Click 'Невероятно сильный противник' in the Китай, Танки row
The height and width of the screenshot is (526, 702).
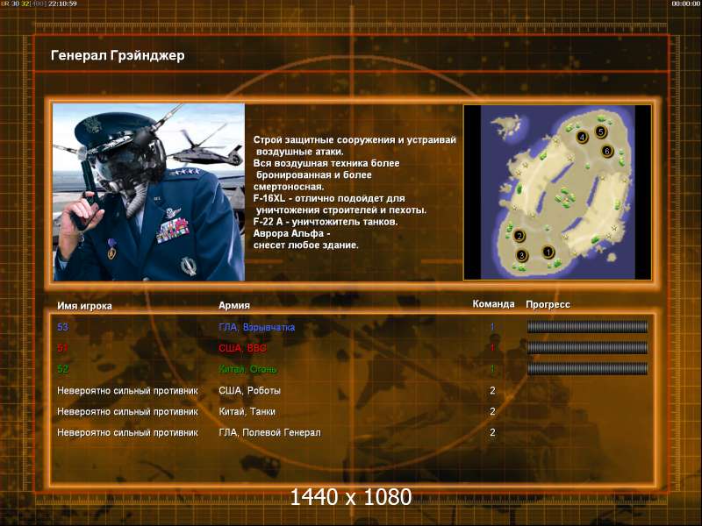(127, 411)
